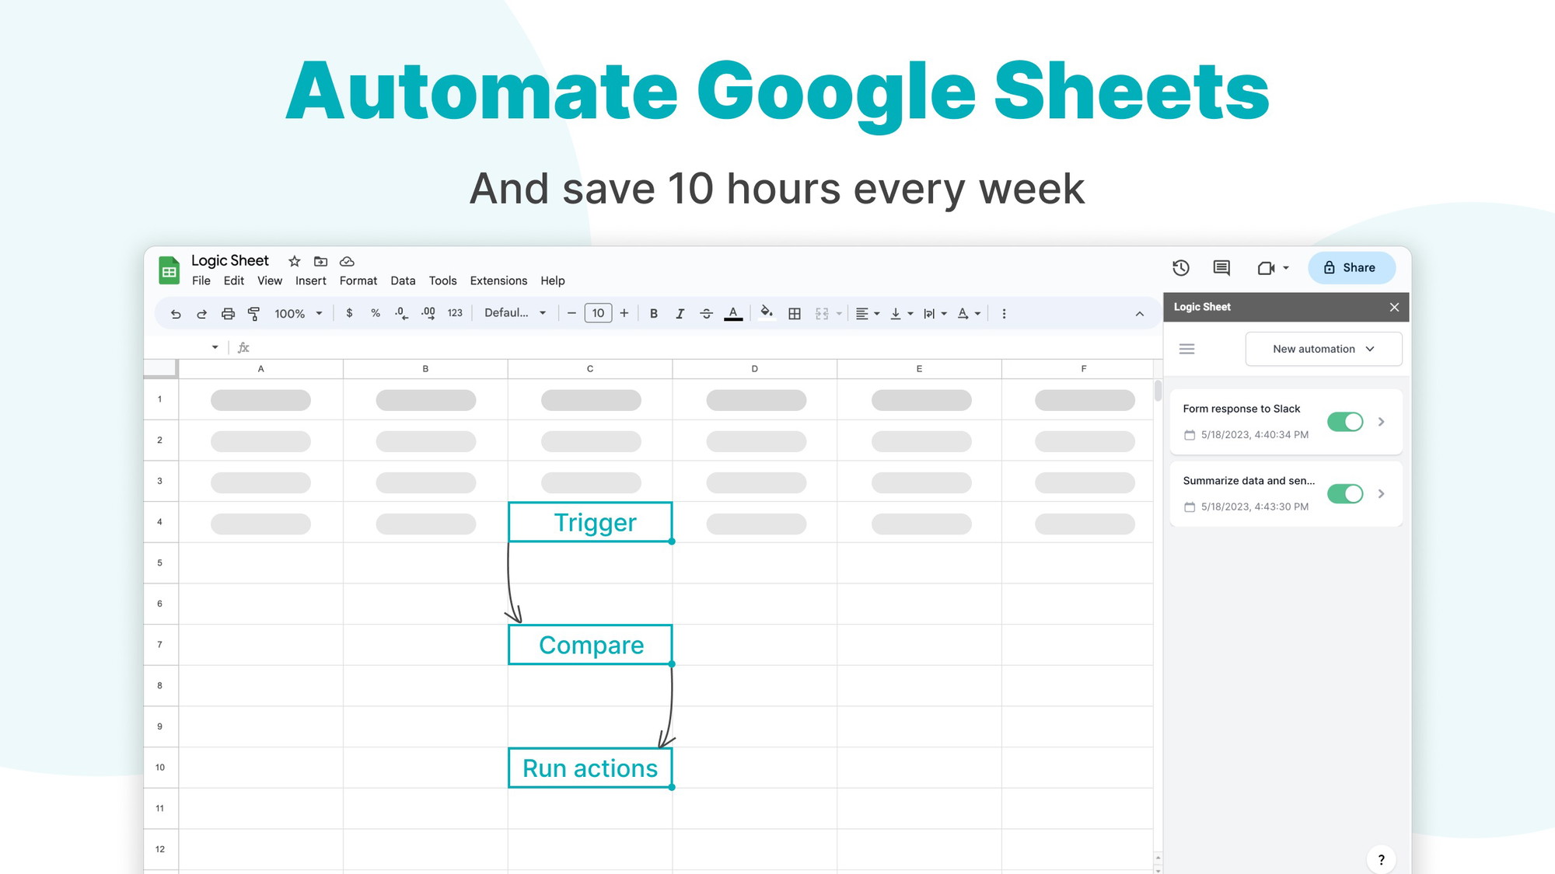
Task: Click the overflow menu three-dot icon
Action: [1004, 312]
